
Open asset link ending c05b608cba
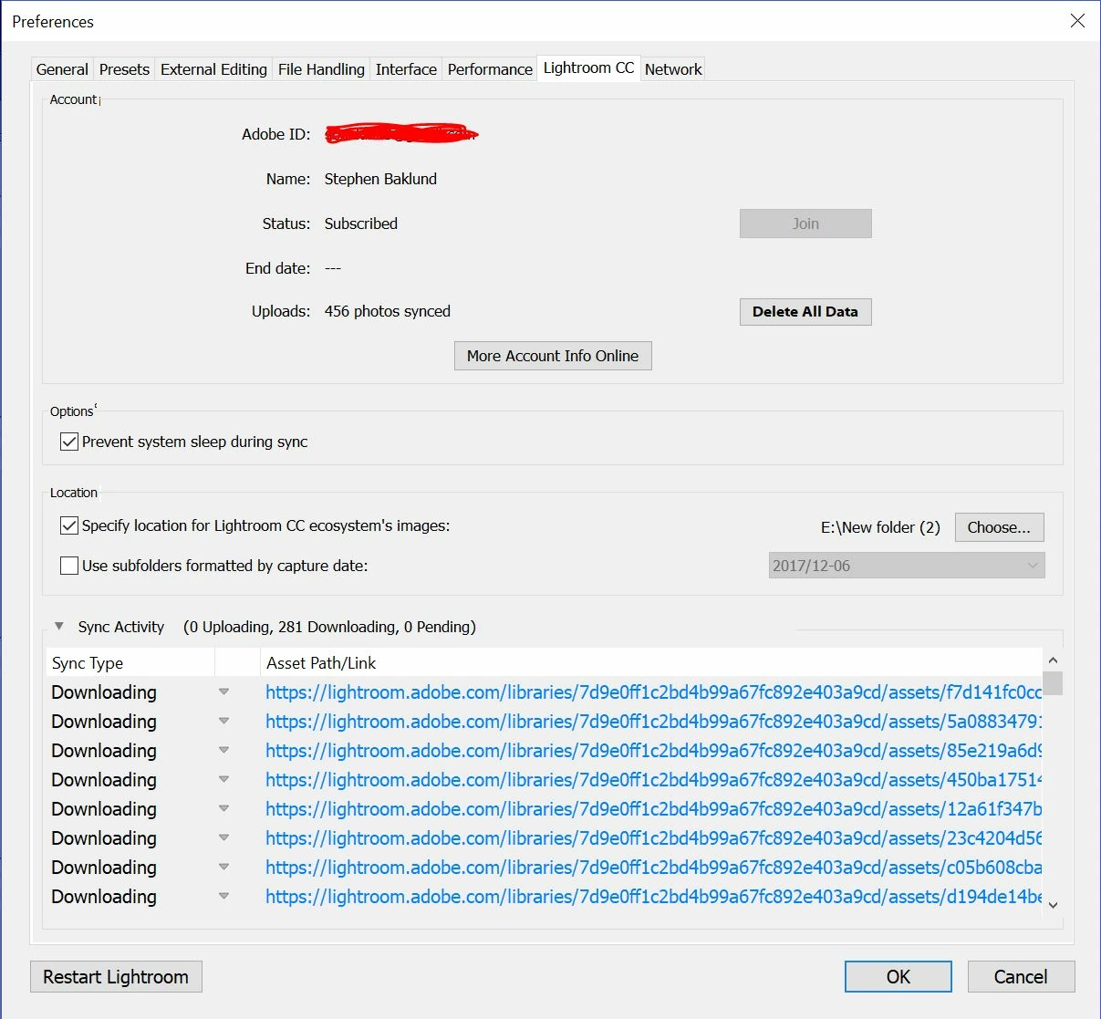pos(653,868)
